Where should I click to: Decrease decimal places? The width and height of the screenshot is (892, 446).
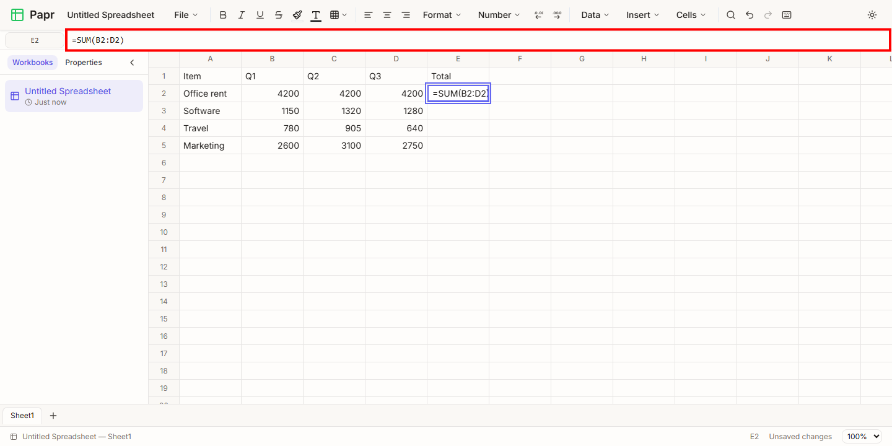click(538, 15)
